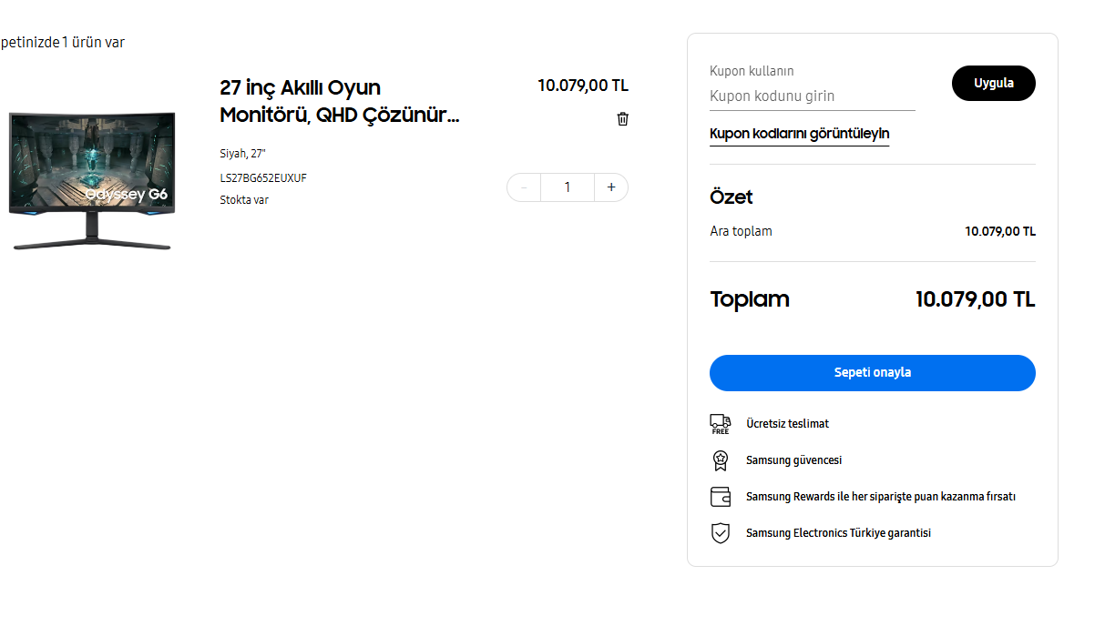The image size is (1105, 626).
Task: Select the Ara toplam amount 10.079,00 TL
Action: (x=1000, y=231)
